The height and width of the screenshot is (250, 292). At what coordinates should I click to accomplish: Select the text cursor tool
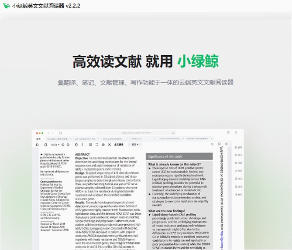pyautogui.click(x=82, y=145)
